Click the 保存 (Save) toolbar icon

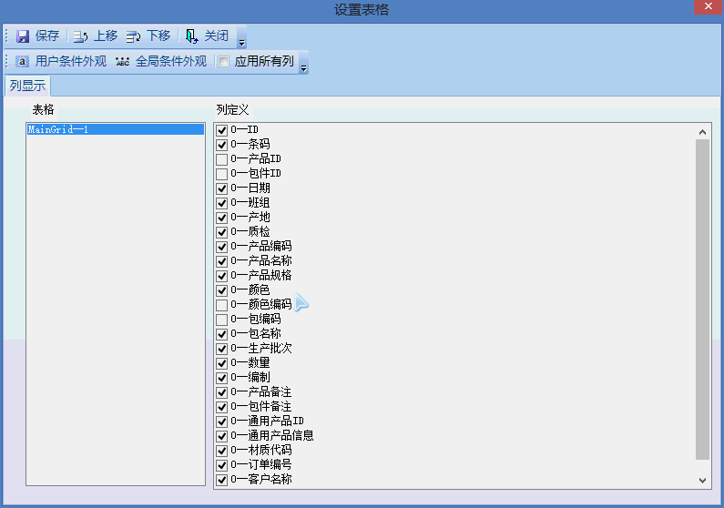[23, 36]
